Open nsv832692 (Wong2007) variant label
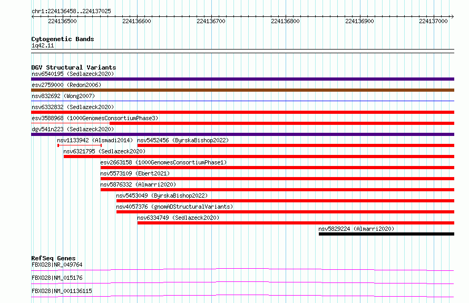Screen dimensions: 469x303 click(x=63, y=96)
